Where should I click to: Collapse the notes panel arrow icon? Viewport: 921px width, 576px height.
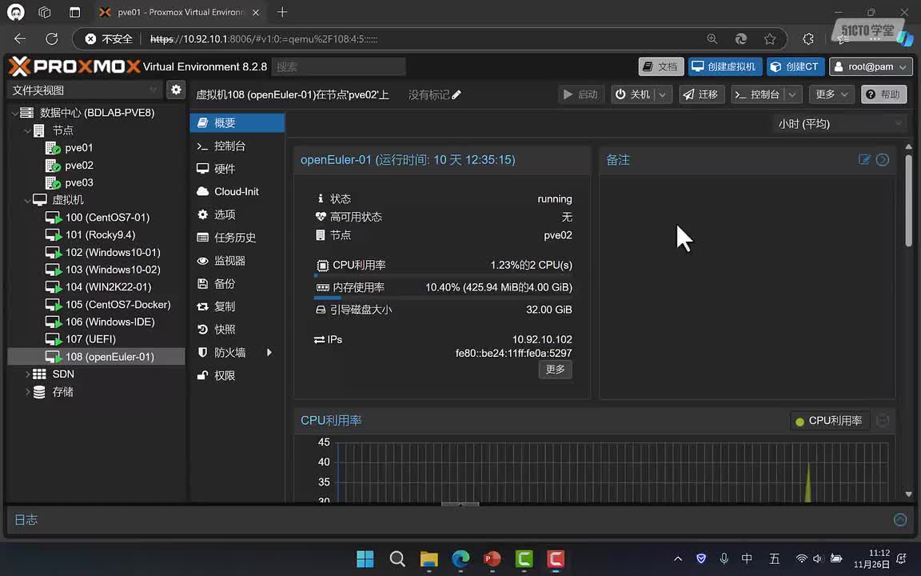pos(883,160)
